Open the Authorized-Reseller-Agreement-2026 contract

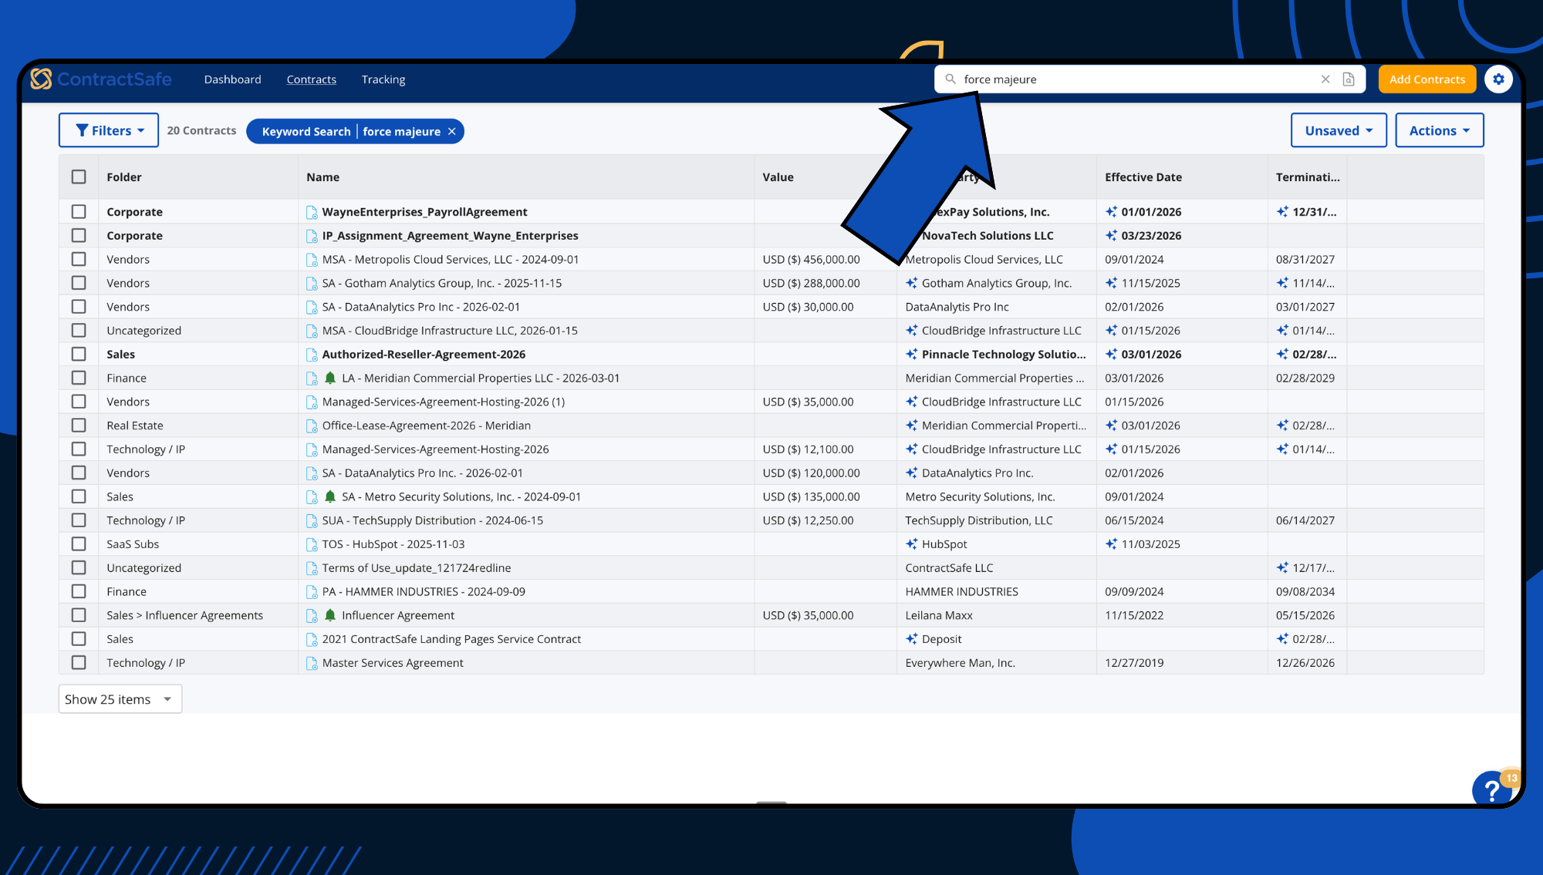click(424, 355)
